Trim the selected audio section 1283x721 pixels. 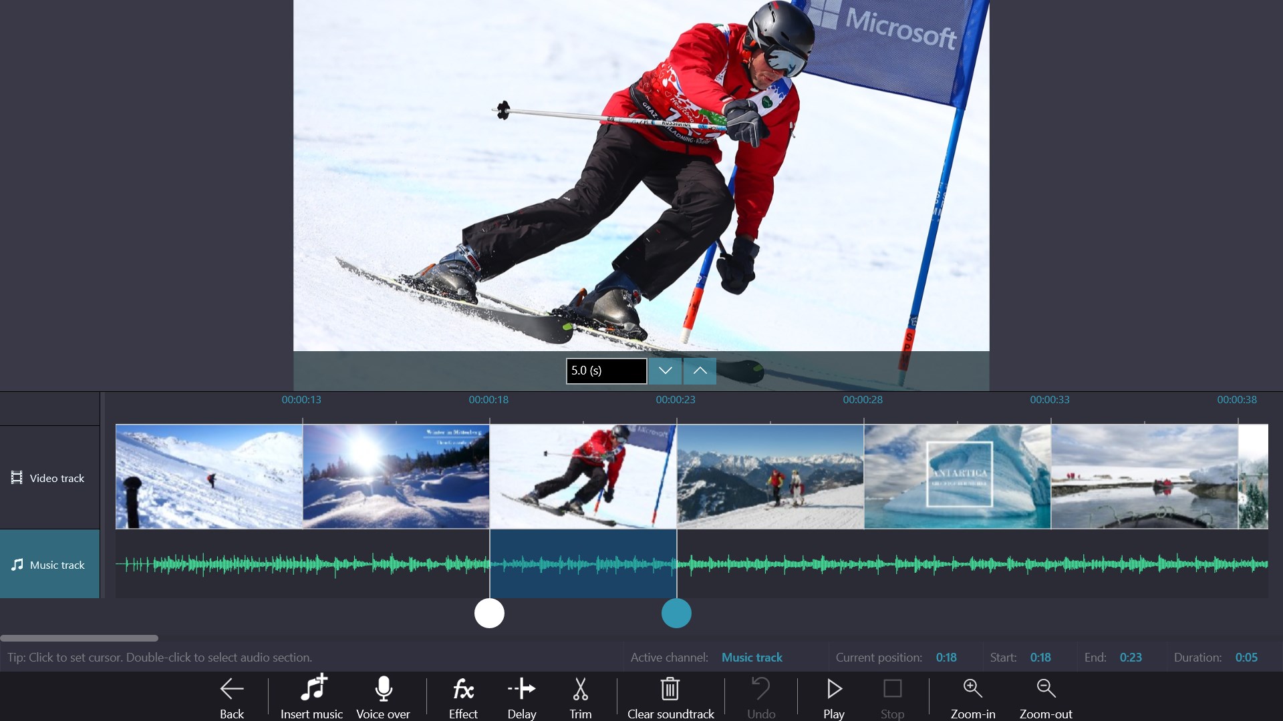[x=580, y=696]
